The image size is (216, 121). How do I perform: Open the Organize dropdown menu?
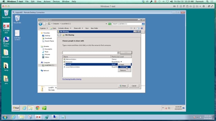[x=44, y=28]
